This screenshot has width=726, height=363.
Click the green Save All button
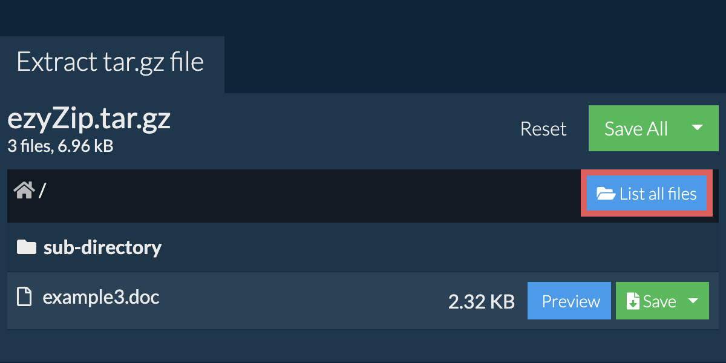point(636,128)
